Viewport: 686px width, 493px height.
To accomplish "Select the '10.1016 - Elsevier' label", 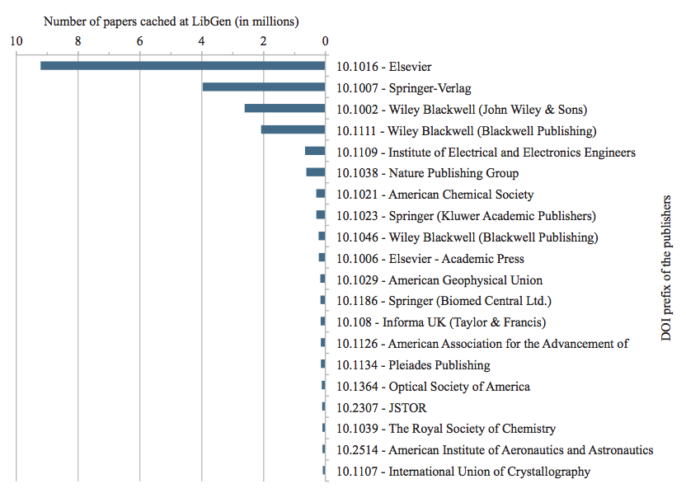I will coord(383,67).
